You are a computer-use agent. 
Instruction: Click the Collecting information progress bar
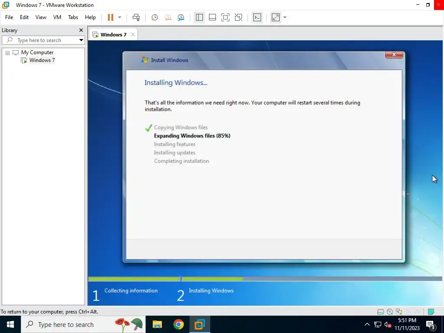pos(134,279)
